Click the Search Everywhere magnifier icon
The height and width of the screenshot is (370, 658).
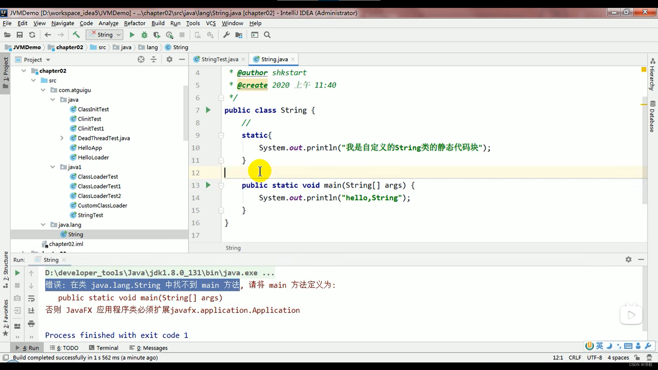tap(267, 35)
